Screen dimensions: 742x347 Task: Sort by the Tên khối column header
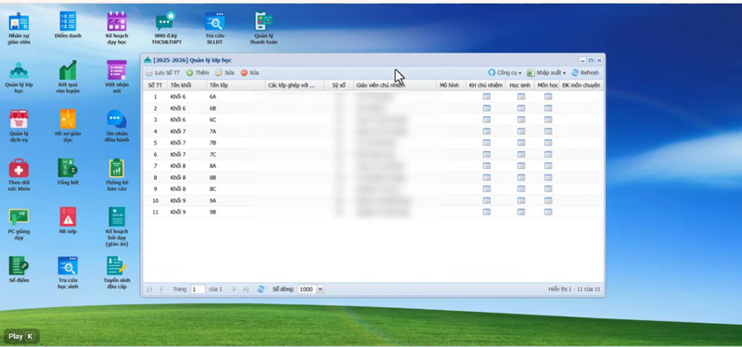[187, 85]
